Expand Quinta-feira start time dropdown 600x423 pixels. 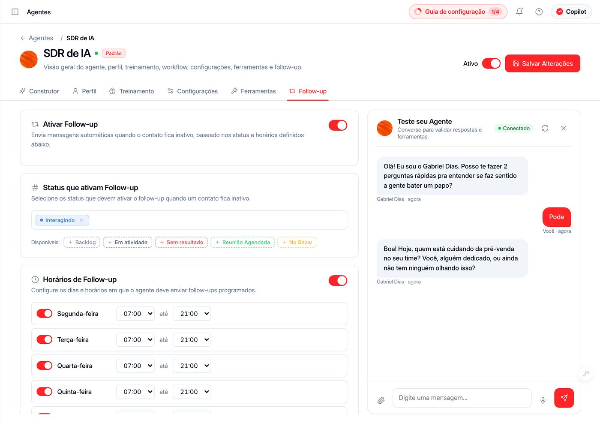tap(135, 392)
